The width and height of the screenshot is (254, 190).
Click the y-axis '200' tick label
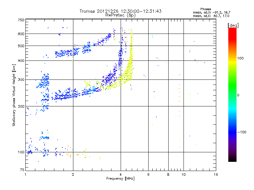[21, 106]
